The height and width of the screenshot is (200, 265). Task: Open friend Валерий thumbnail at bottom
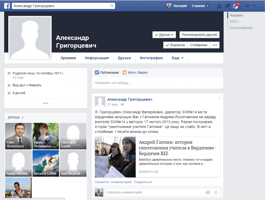click(18, 188)
